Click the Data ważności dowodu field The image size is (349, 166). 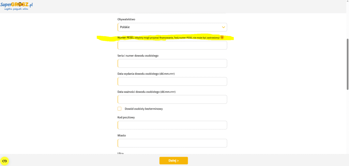(172, 99)
